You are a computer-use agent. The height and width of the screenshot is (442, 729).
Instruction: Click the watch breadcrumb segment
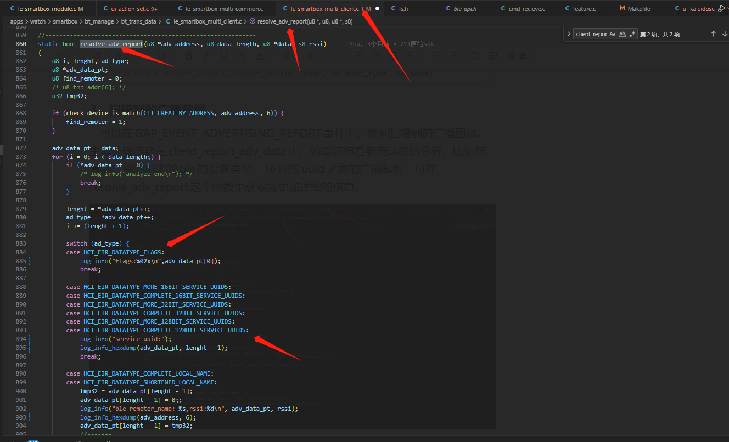pyautogui.click(x=38, y=21)
